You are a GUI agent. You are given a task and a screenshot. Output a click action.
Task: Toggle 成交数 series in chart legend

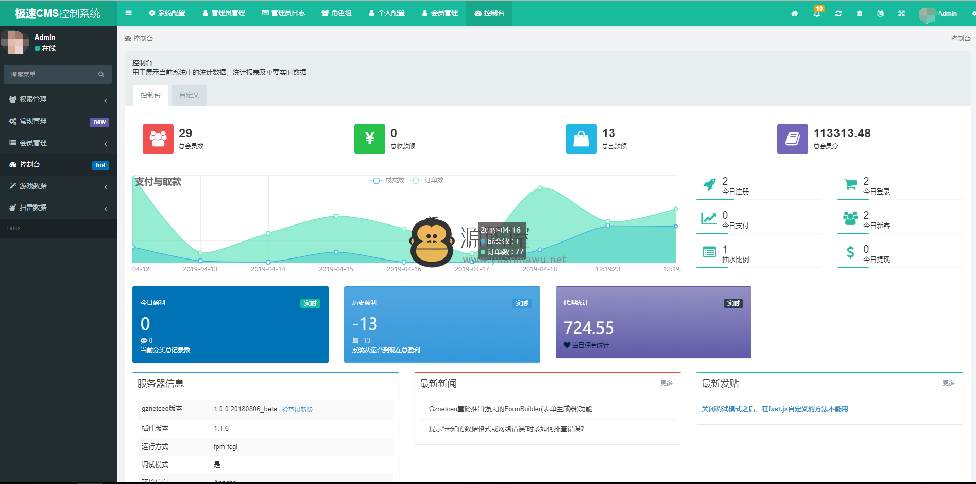click(387, 180)
